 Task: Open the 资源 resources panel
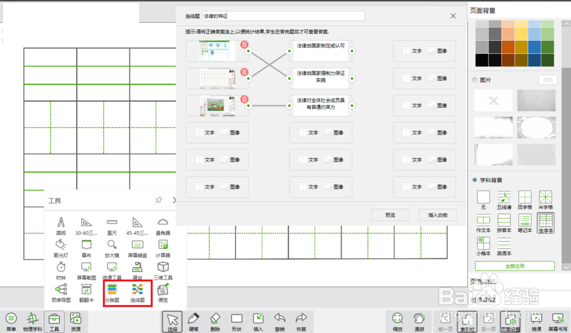[x=76, y=322]
